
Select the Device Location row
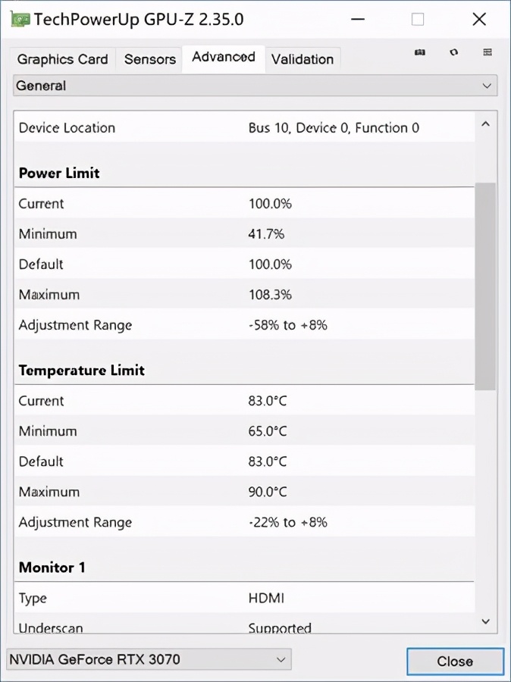pos(244,128)
